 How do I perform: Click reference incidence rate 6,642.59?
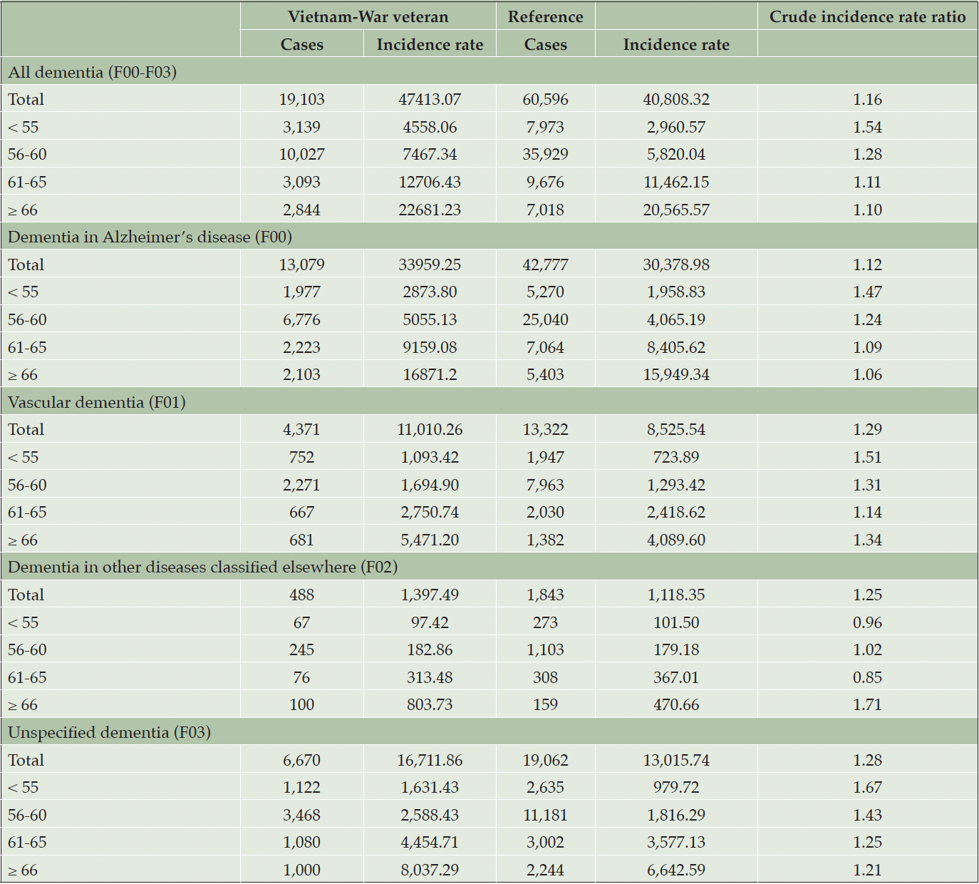[676, 870]
